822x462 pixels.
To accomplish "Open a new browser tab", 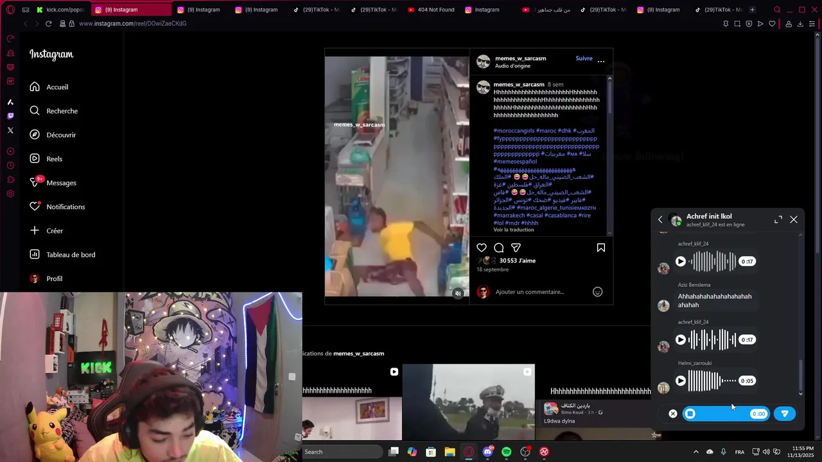I will pos(752,10).
